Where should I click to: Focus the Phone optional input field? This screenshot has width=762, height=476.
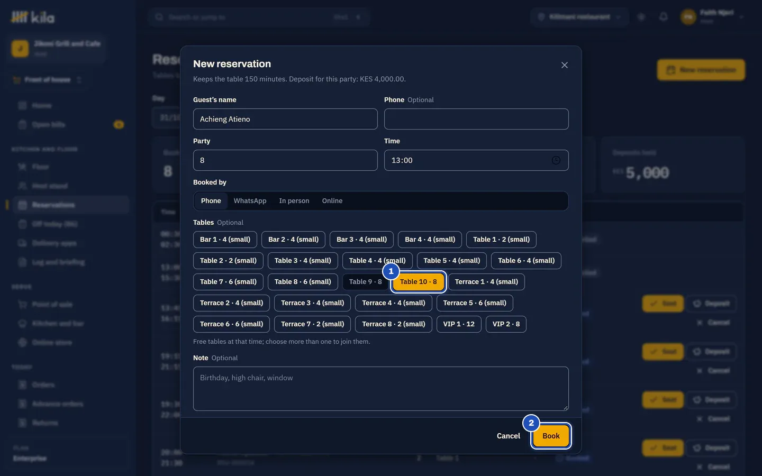pyautogui.click(x=476, y=119)
